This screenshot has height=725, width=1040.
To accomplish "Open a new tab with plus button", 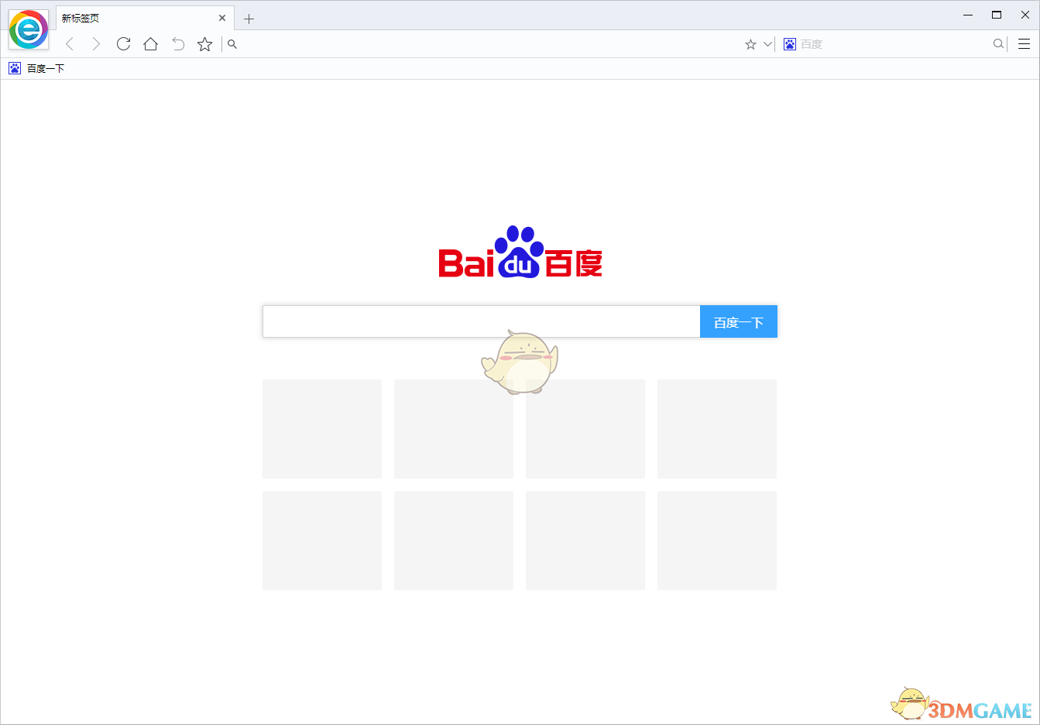I will (x=249, y=19).
